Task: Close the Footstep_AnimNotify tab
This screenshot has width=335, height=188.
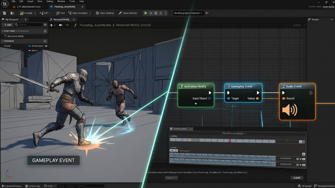Action: 82,7
